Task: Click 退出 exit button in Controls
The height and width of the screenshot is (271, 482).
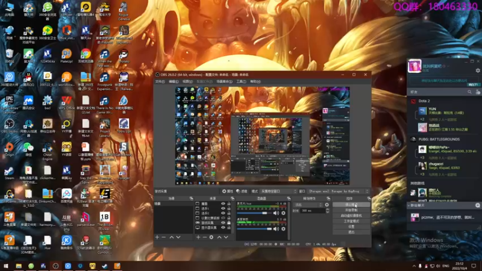Action: click(351, 232)
